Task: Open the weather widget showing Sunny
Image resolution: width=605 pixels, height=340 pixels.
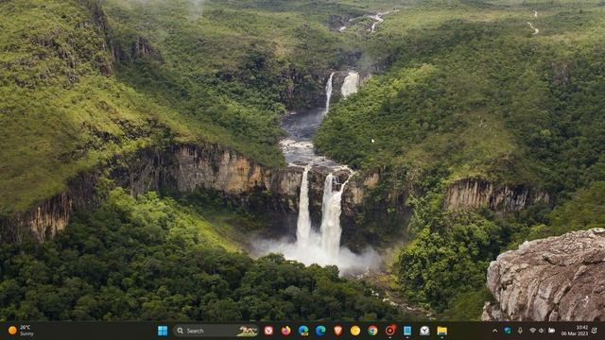Action: click(x=21, y=331)
